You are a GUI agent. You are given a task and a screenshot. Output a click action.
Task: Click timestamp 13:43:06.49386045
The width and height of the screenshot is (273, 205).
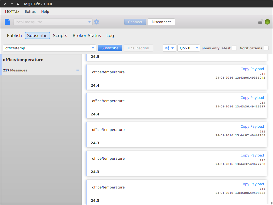click(x=250, y=78)
